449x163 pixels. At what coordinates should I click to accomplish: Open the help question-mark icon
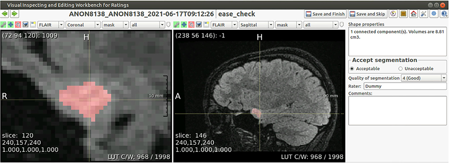tap(444, 14)
